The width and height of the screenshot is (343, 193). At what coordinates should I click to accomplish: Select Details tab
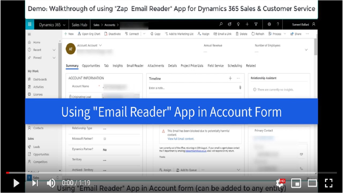point(173,66)
